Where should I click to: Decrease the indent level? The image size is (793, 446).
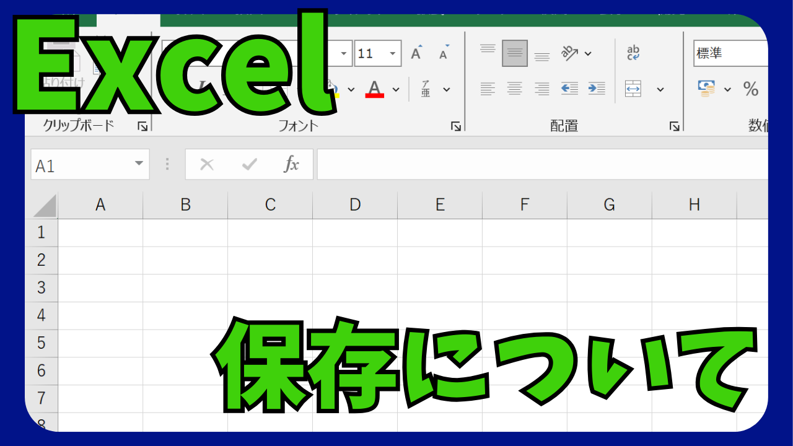pyautogui.click(x=569, y=89)
